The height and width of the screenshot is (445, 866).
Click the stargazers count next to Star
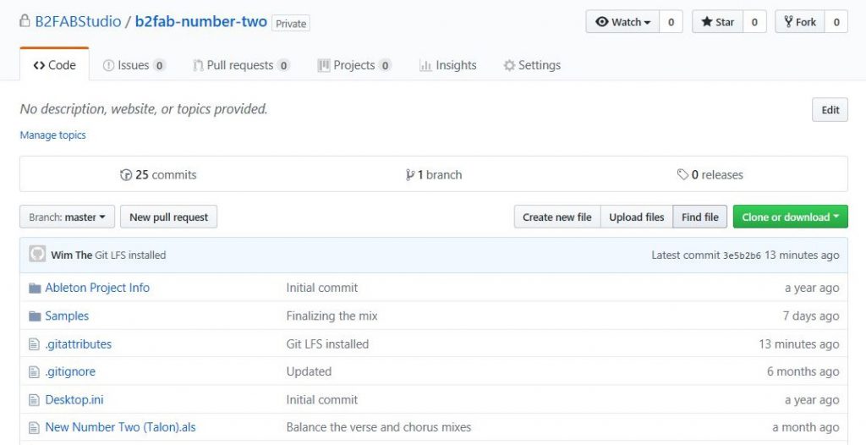coord(754,22)
